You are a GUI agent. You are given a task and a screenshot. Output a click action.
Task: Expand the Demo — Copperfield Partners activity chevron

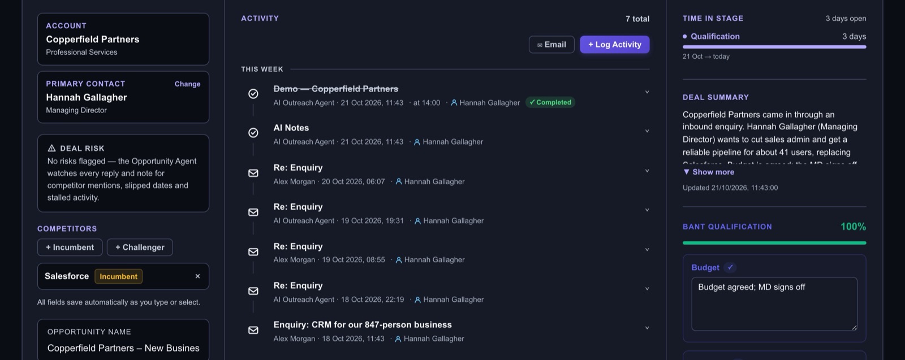click(x=647, y=92)
